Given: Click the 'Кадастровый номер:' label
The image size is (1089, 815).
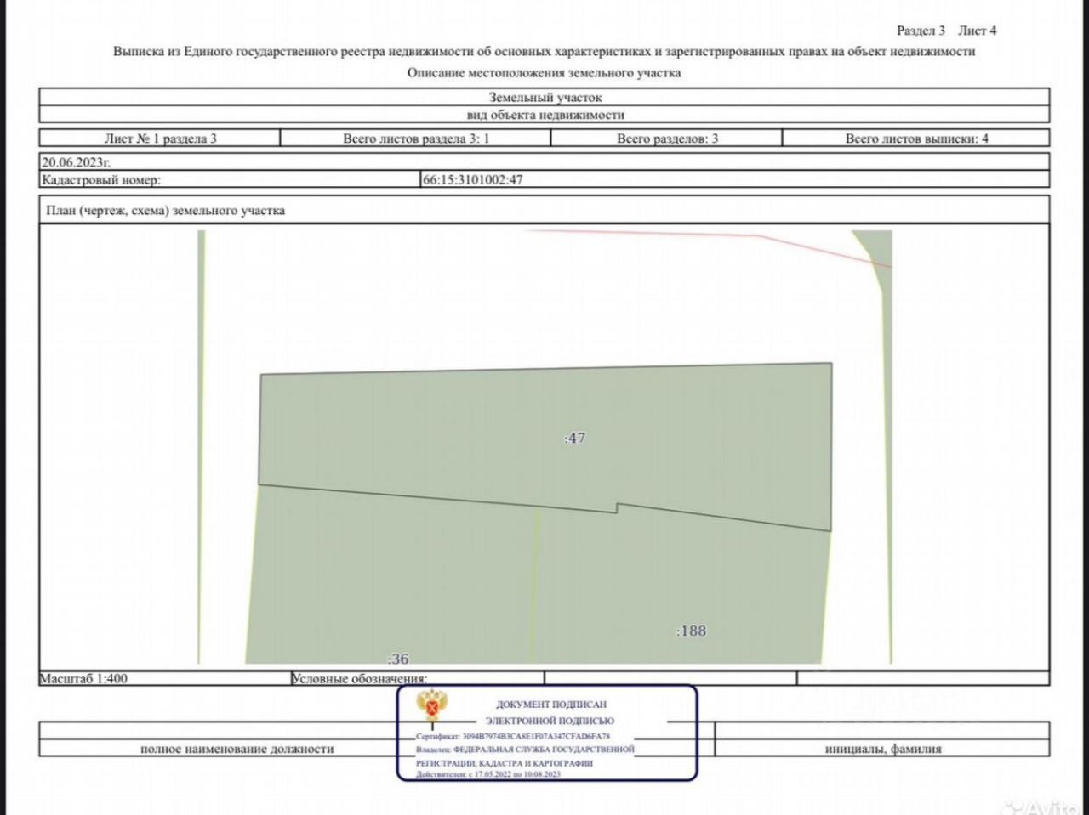Looking at the screenshot, I should (x=101, y=179).
